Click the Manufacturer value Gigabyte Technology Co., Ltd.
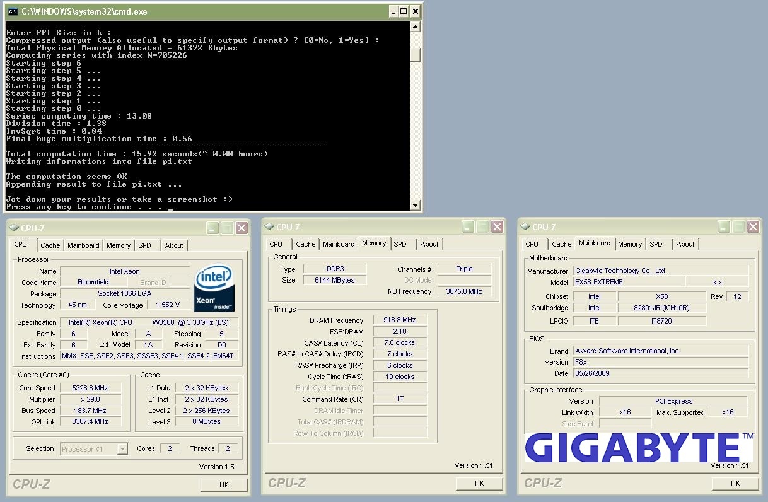The image size is (768, 502). tap(661, 271)
